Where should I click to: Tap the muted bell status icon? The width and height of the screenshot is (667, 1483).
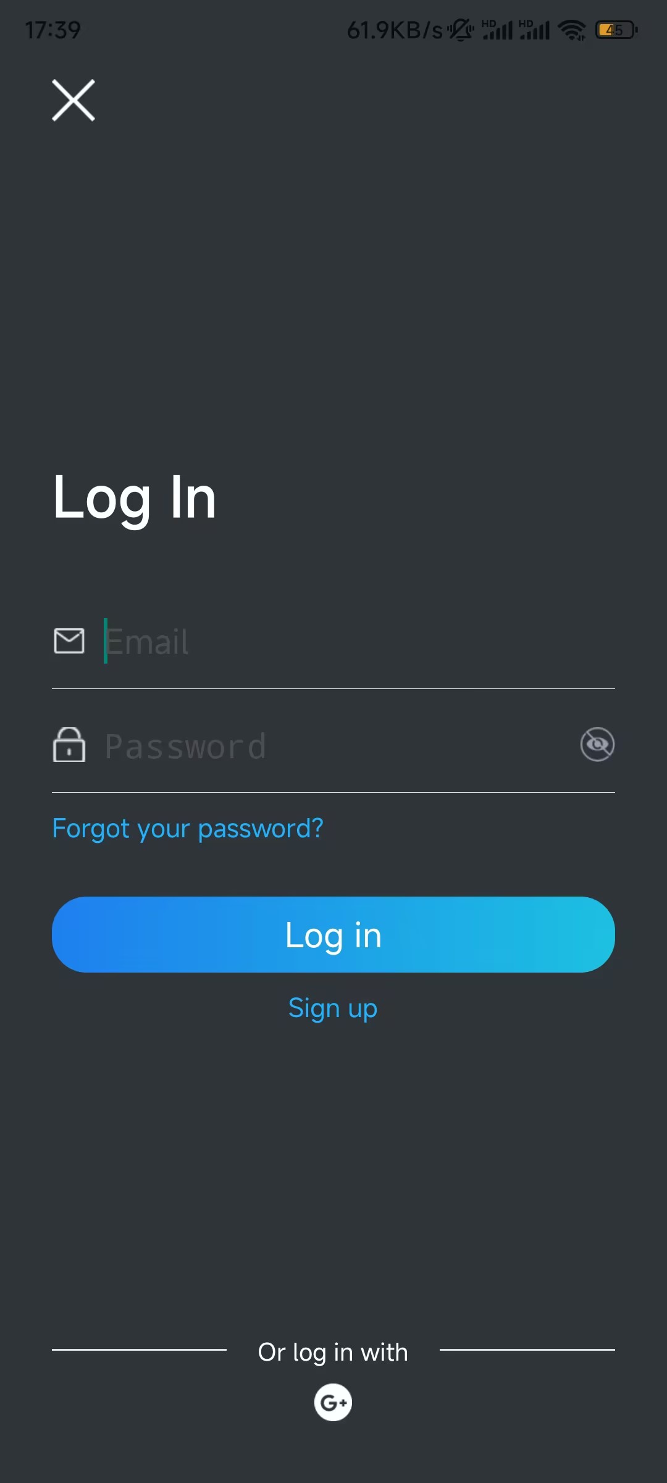point(461,30)
